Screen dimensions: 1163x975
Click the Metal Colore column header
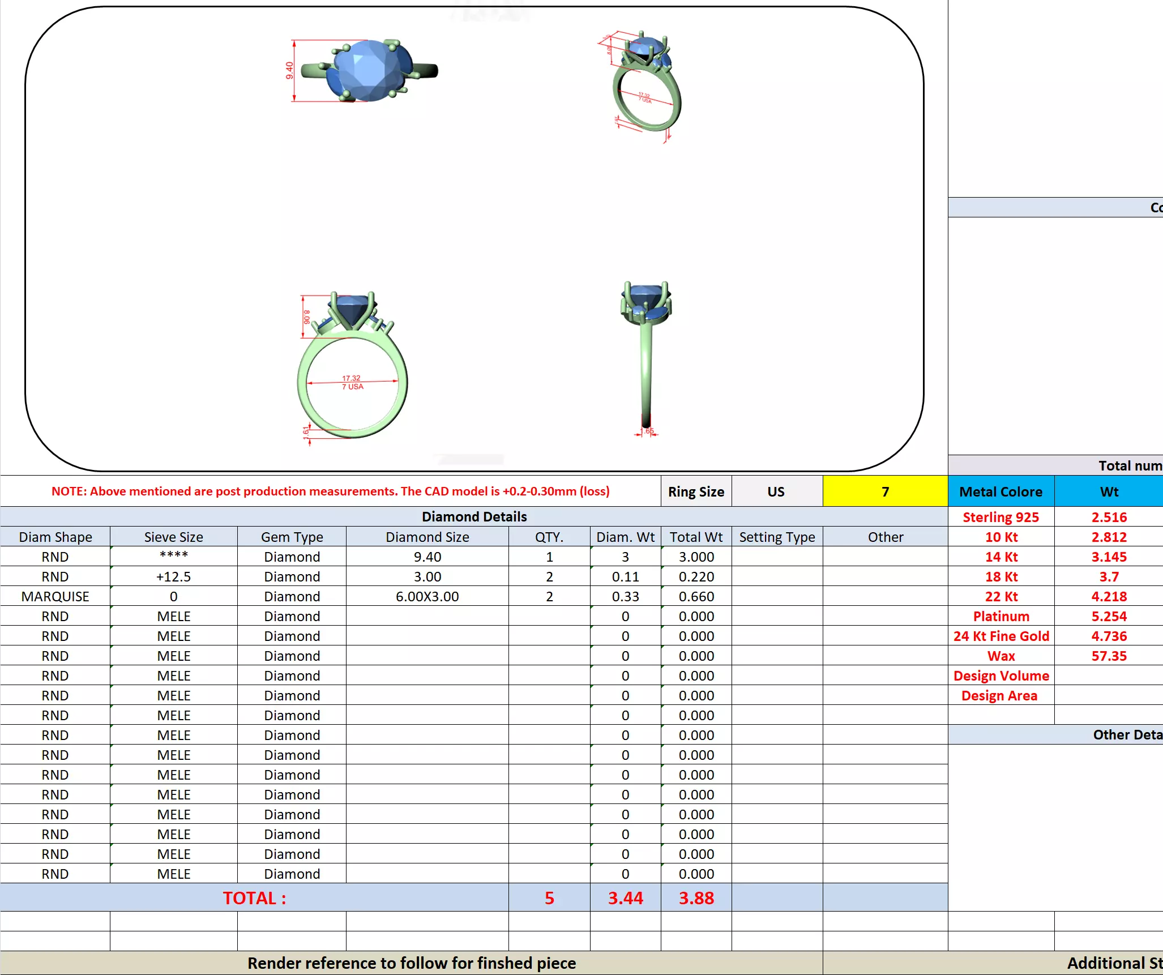coord(1000,491)
